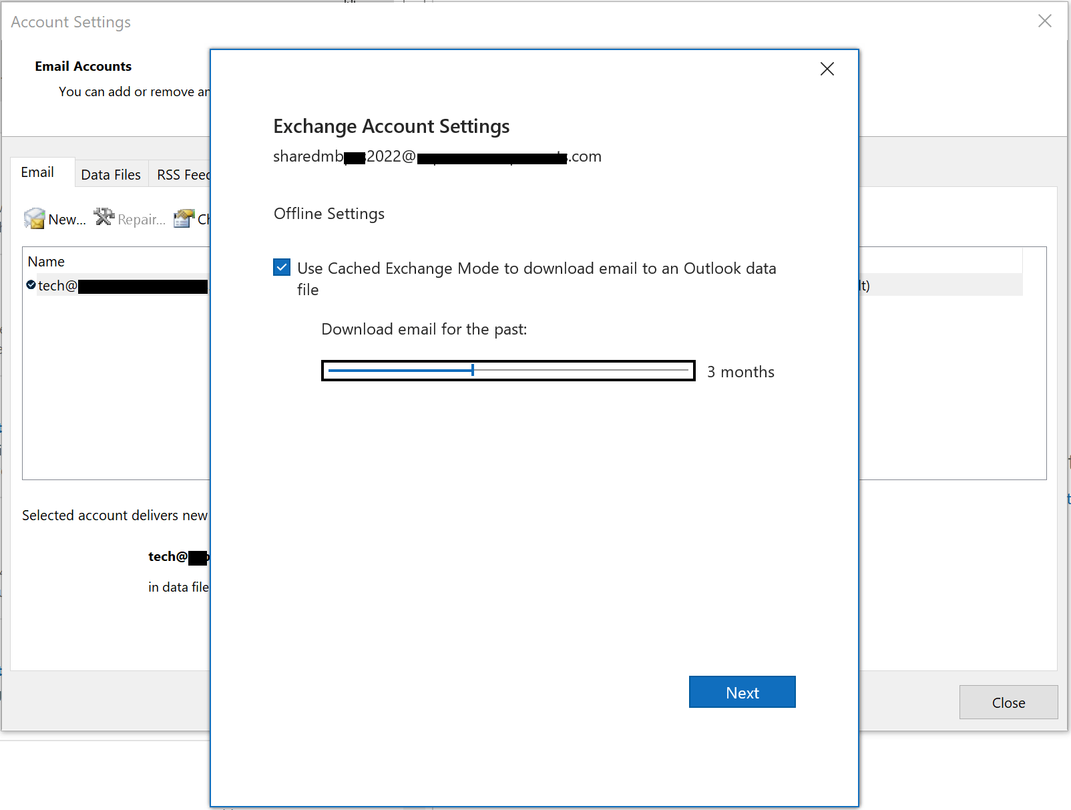Click the Change... toolbar item
This screenshot has height=810, width=1071.
(200, 219)
